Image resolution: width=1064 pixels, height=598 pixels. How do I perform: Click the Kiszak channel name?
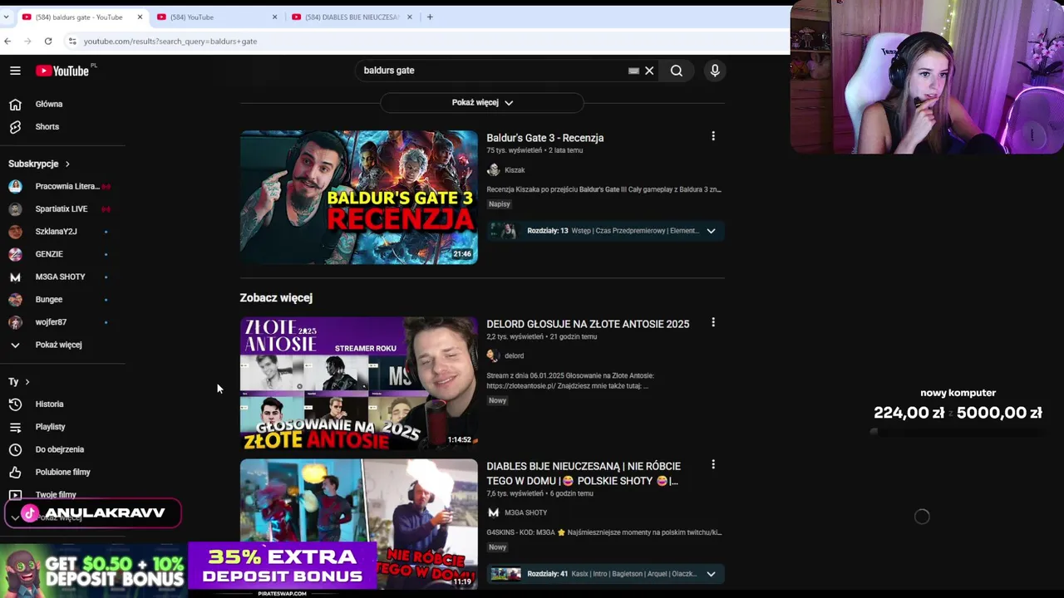coord(515,170)
